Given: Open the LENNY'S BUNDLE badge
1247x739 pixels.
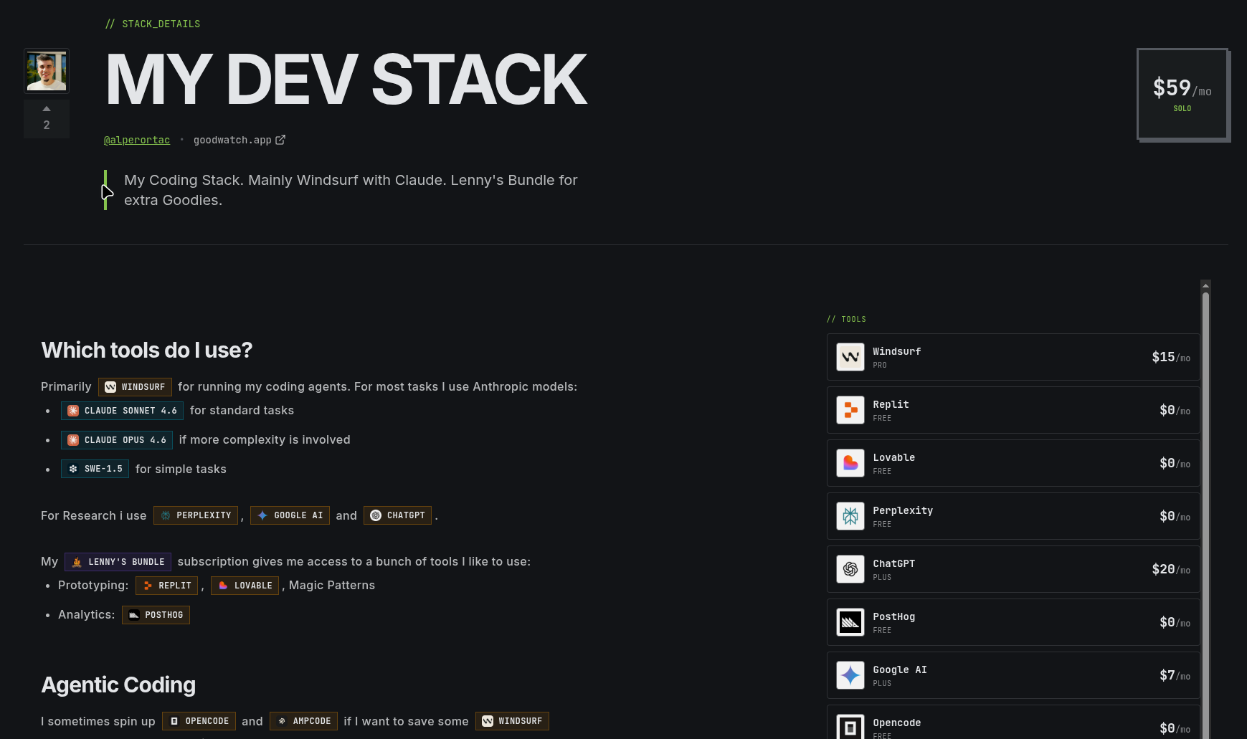Looking at the screenshot, I should tap(118, 561).
